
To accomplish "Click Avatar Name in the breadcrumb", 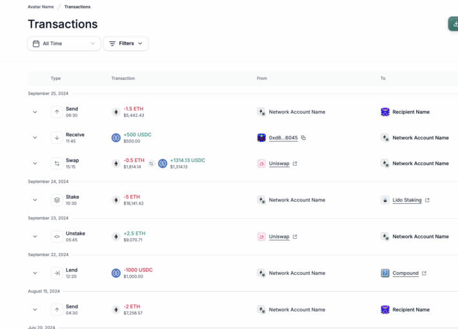I will coord(40,7).
